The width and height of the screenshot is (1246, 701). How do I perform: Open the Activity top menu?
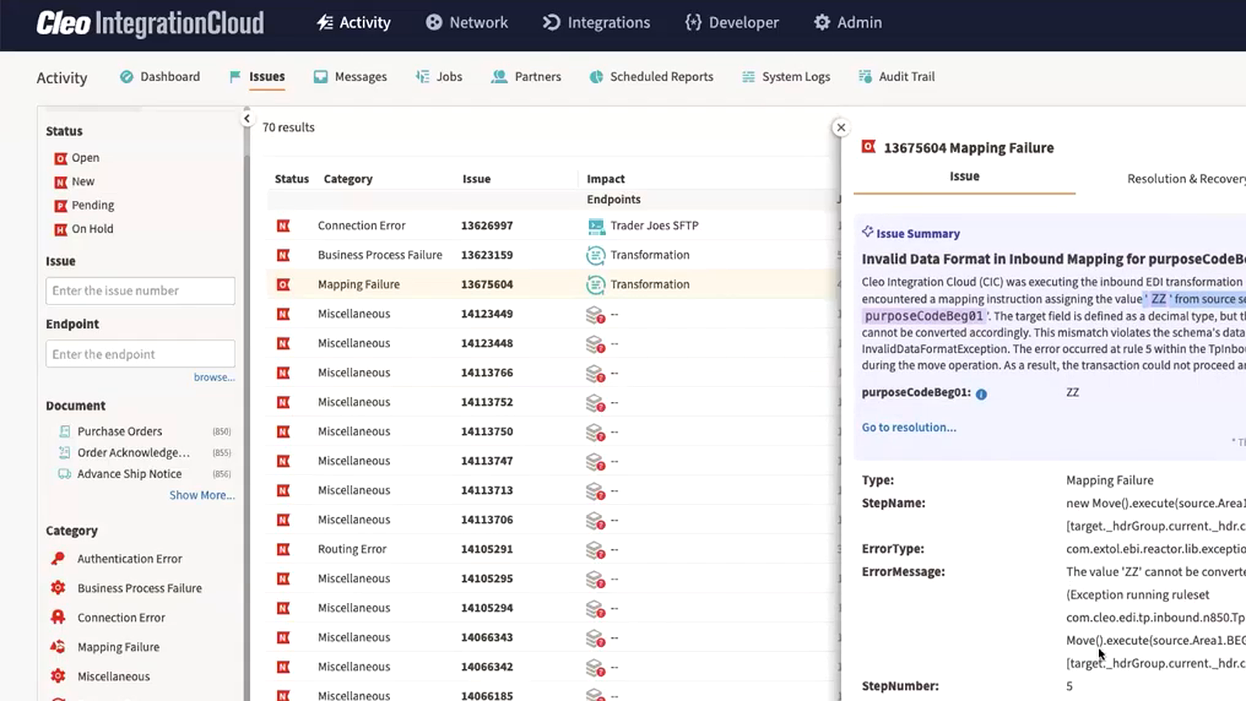pyautogui.click(x=354, y=23)
